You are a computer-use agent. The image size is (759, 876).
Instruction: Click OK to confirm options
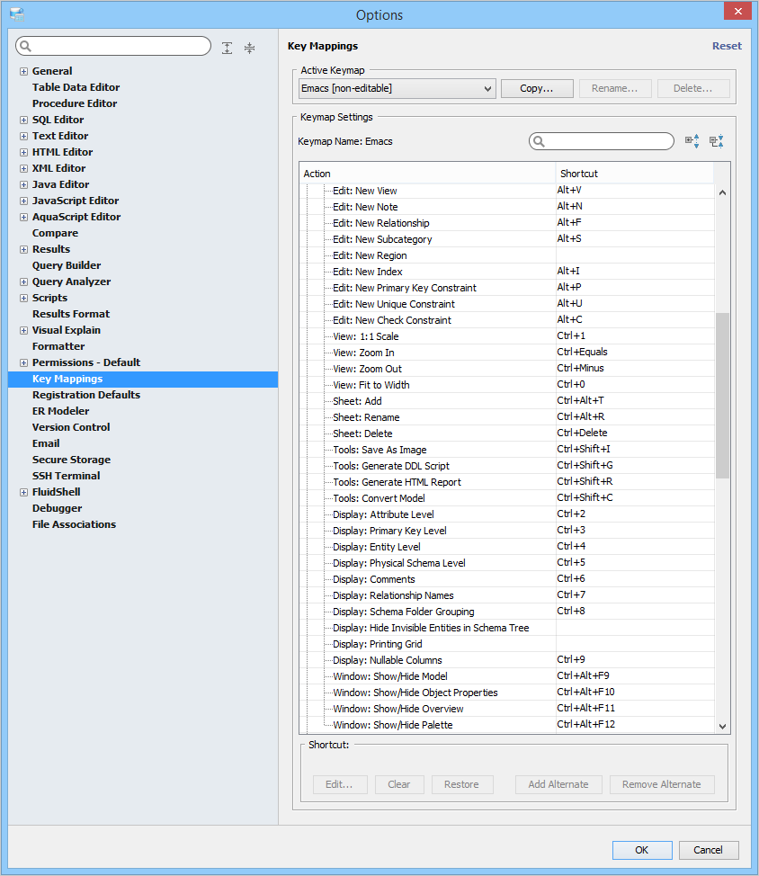[642, 850]
